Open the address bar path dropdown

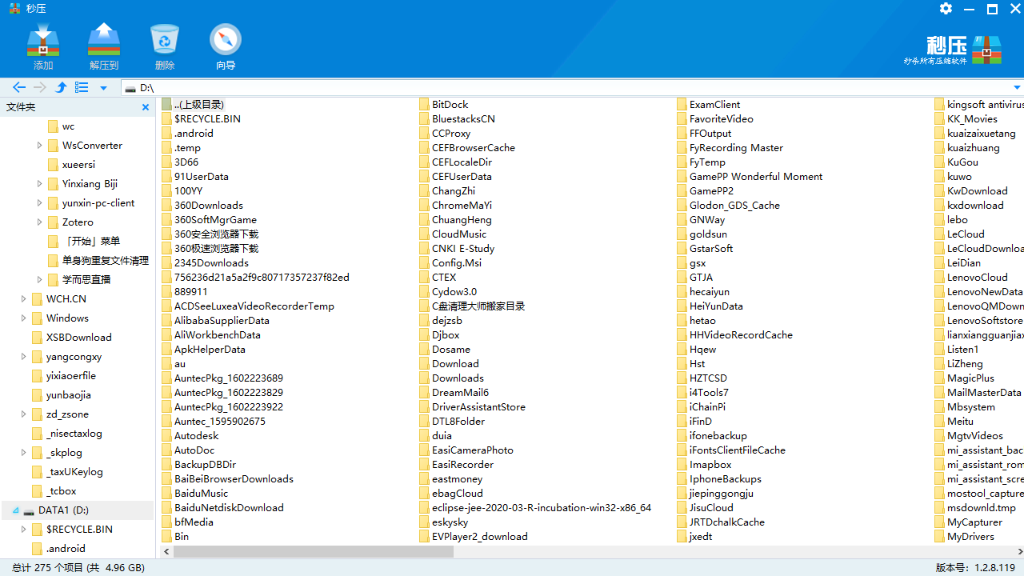pos(1017,88)
